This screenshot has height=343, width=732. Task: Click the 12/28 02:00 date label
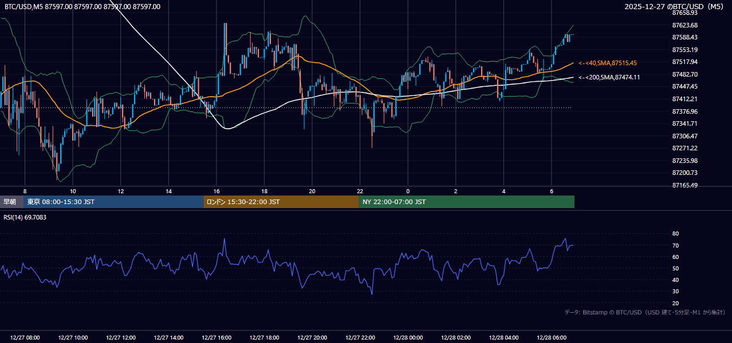[x=456, y=338]
